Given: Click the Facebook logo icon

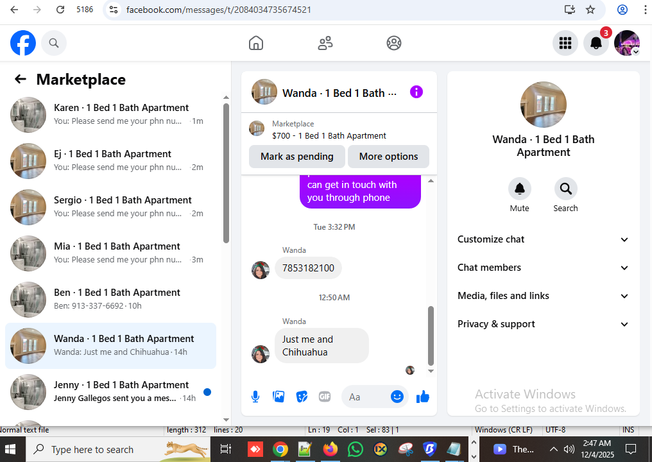Looking at the screenshot, I should click(x=23, y=43).
